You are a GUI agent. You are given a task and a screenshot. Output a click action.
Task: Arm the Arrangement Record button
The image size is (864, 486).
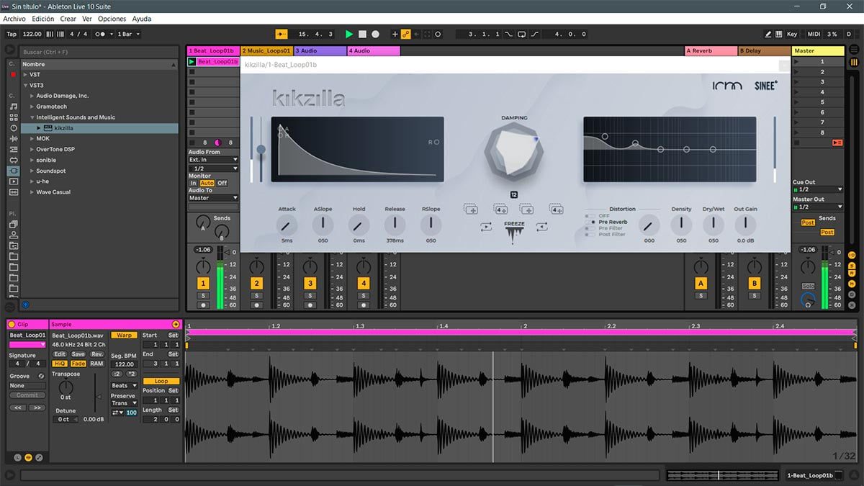click(x=375, y=34)
